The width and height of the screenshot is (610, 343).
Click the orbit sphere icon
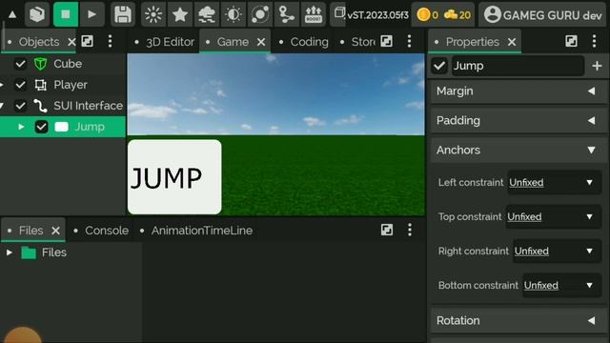point(260,14)
